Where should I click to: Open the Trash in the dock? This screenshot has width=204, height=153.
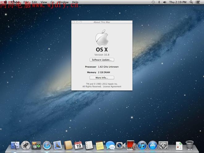tap(189, 145)
